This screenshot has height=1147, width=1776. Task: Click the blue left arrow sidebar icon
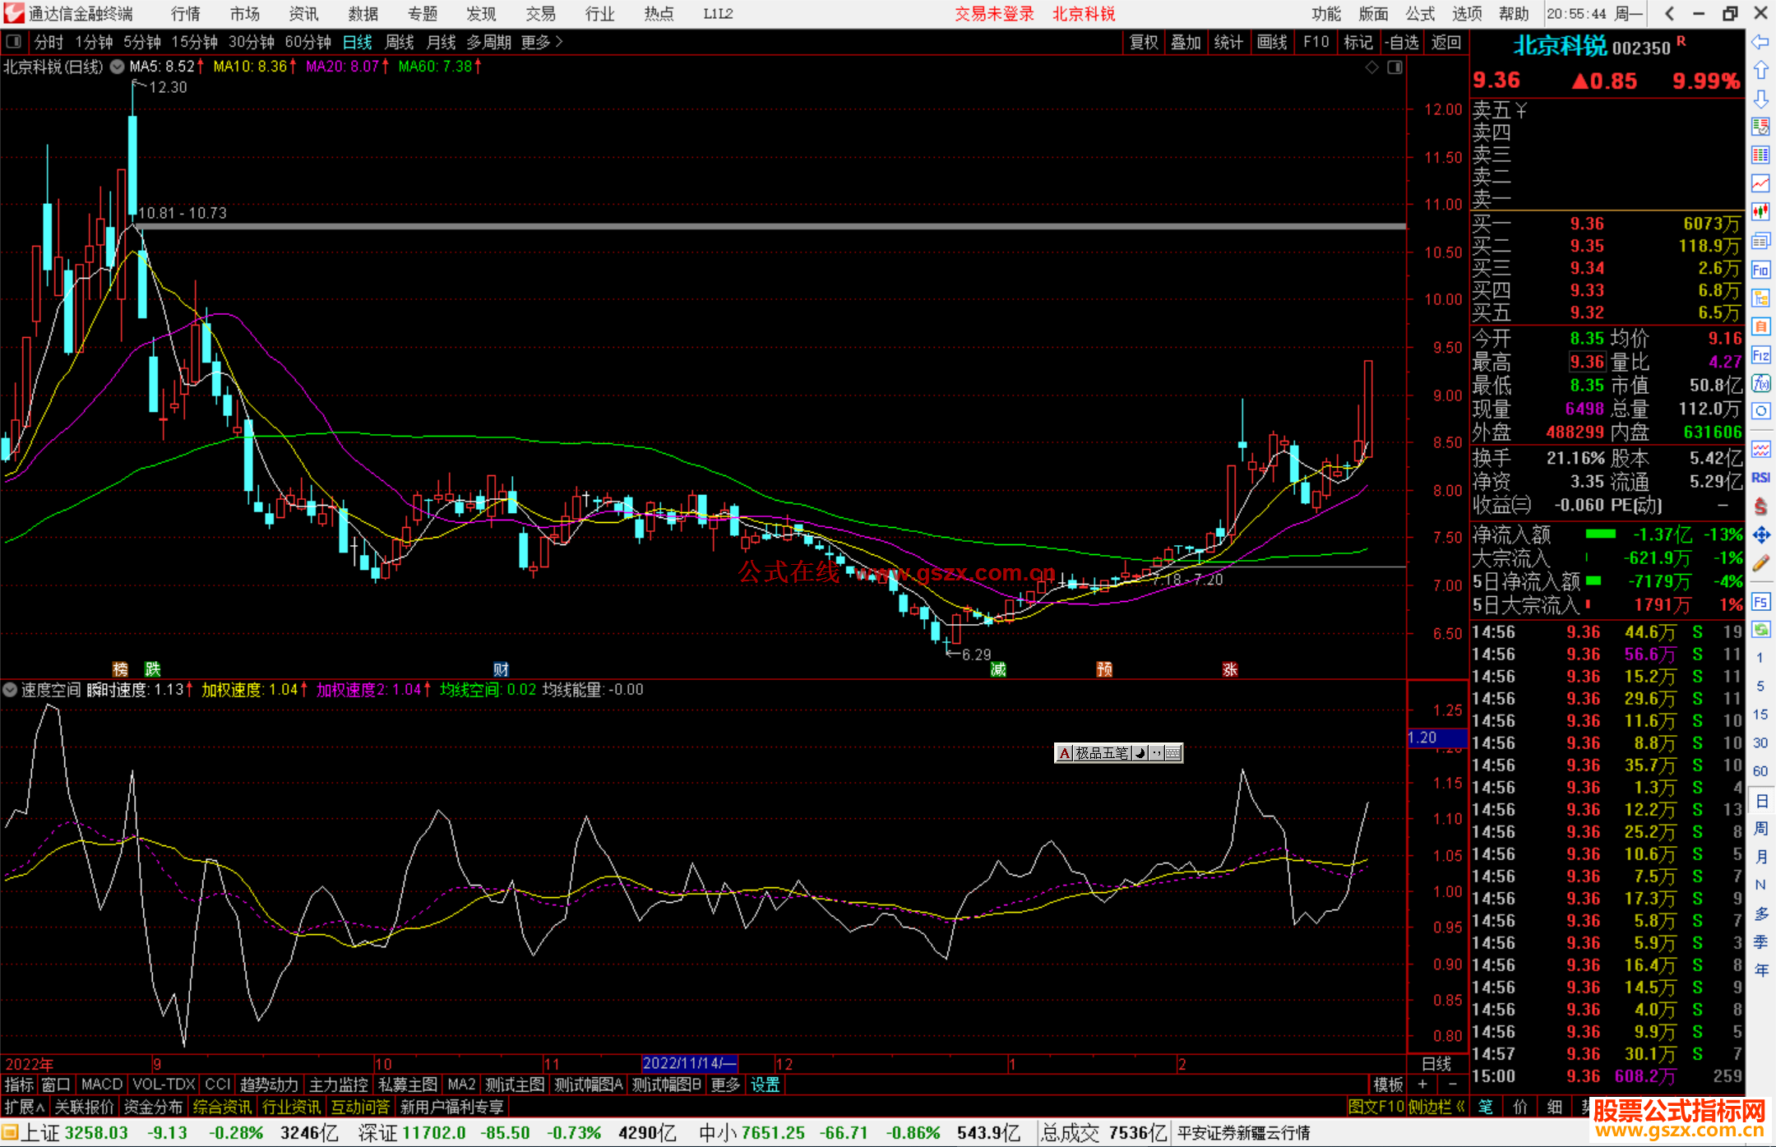click(x=1760, y=41)
